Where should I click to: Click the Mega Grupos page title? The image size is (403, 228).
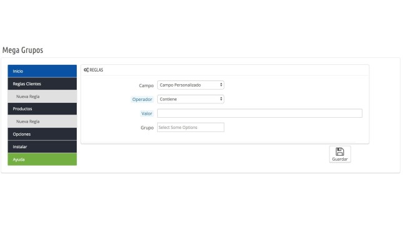[x=22, y=50]
